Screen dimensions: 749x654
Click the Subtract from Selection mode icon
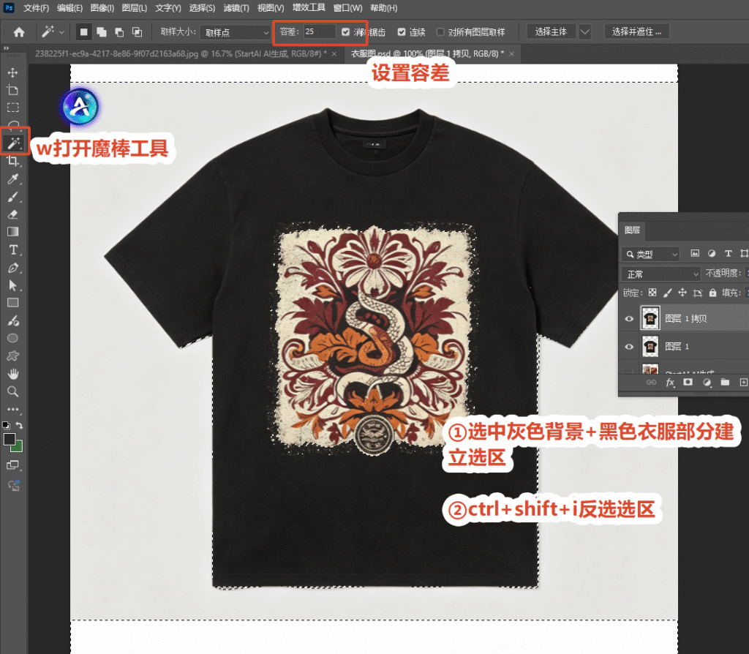[119, 32]
